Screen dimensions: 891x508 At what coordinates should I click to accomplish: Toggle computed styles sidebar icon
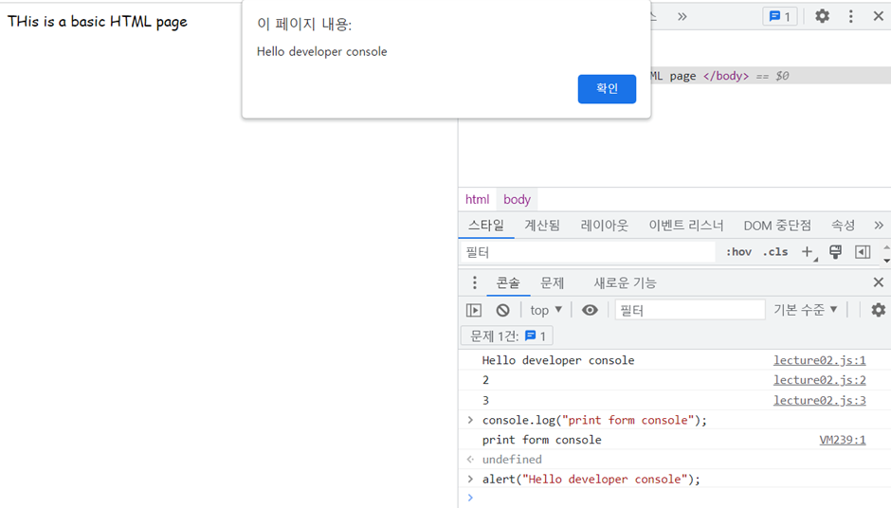click(863, 252)
